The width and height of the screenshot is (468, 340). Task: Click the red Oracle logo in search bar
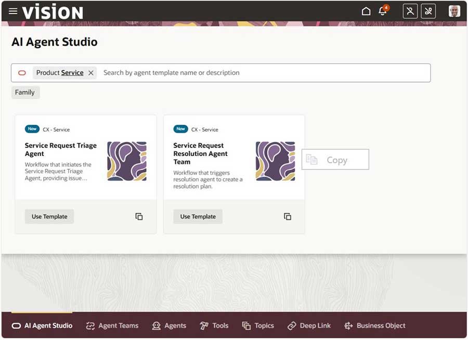(22, 73)
